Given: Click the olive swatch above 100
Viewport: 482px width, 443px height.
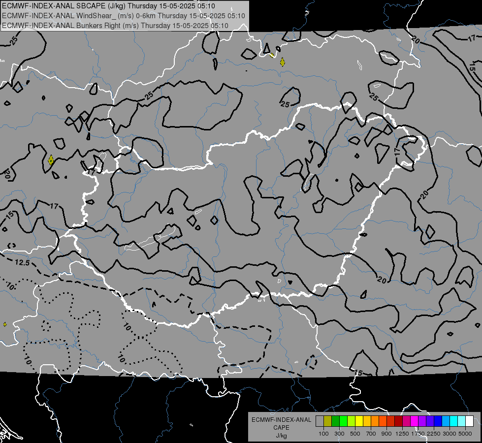Looking at the screenshot, I should click(x=328, y=421).
